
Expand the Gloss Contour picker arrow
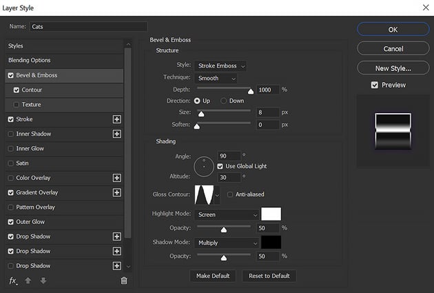(x=218, y=195)
